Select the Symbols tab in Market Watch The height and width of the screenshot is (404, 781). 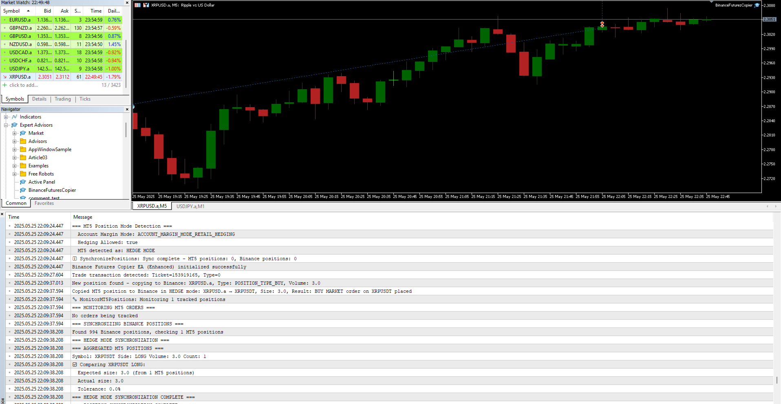15,99
